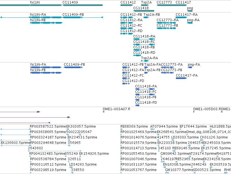
Task: Click transcript CG11412-RD label
Action: [x=131, y=31]
